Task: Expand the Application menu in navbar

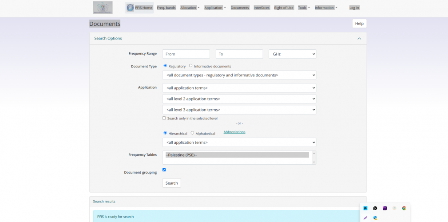Action: pyautogui.click(x=215, y=8)
